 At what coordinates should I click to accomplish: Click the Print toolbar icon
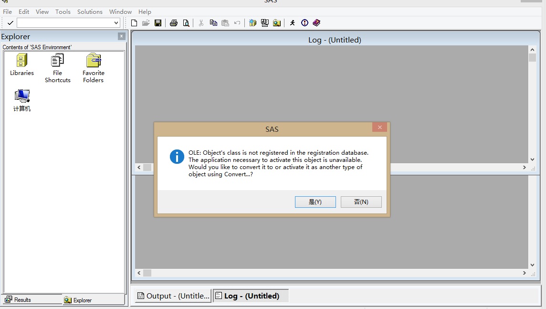pos(173,23)
